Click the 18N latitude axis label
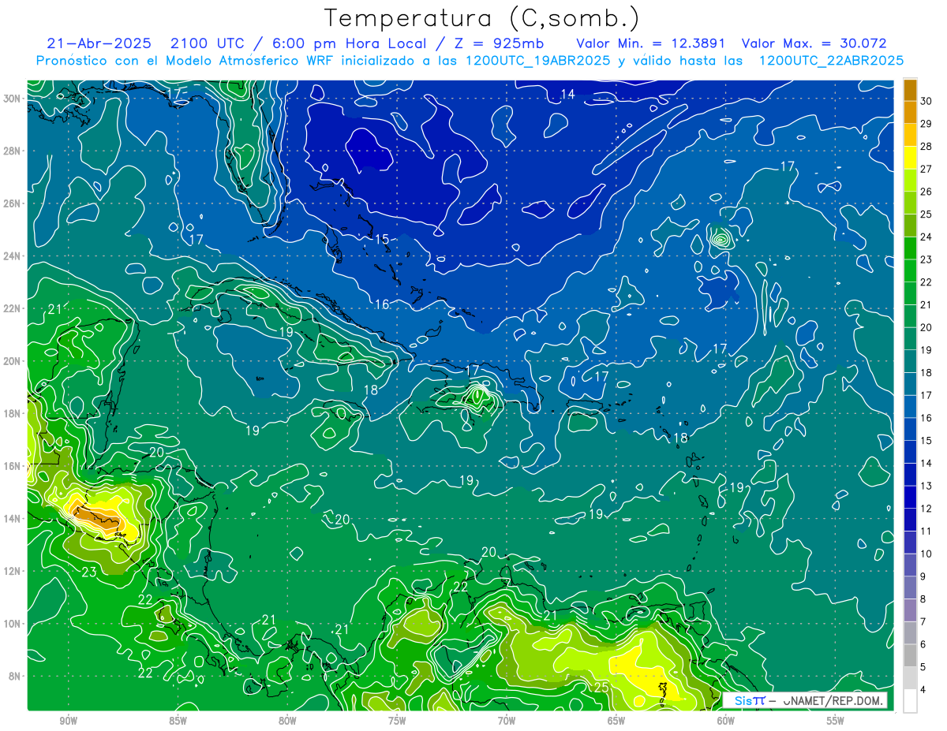The width and height of the screenshot is (947, 731). pos(12,413)
